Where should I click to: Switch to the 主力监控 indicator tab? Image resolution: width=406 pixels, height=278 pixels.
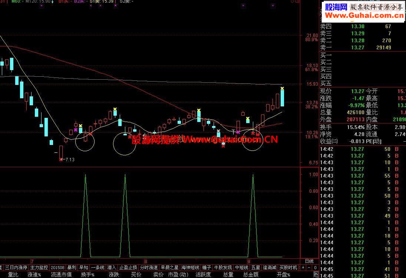[39, 267]
